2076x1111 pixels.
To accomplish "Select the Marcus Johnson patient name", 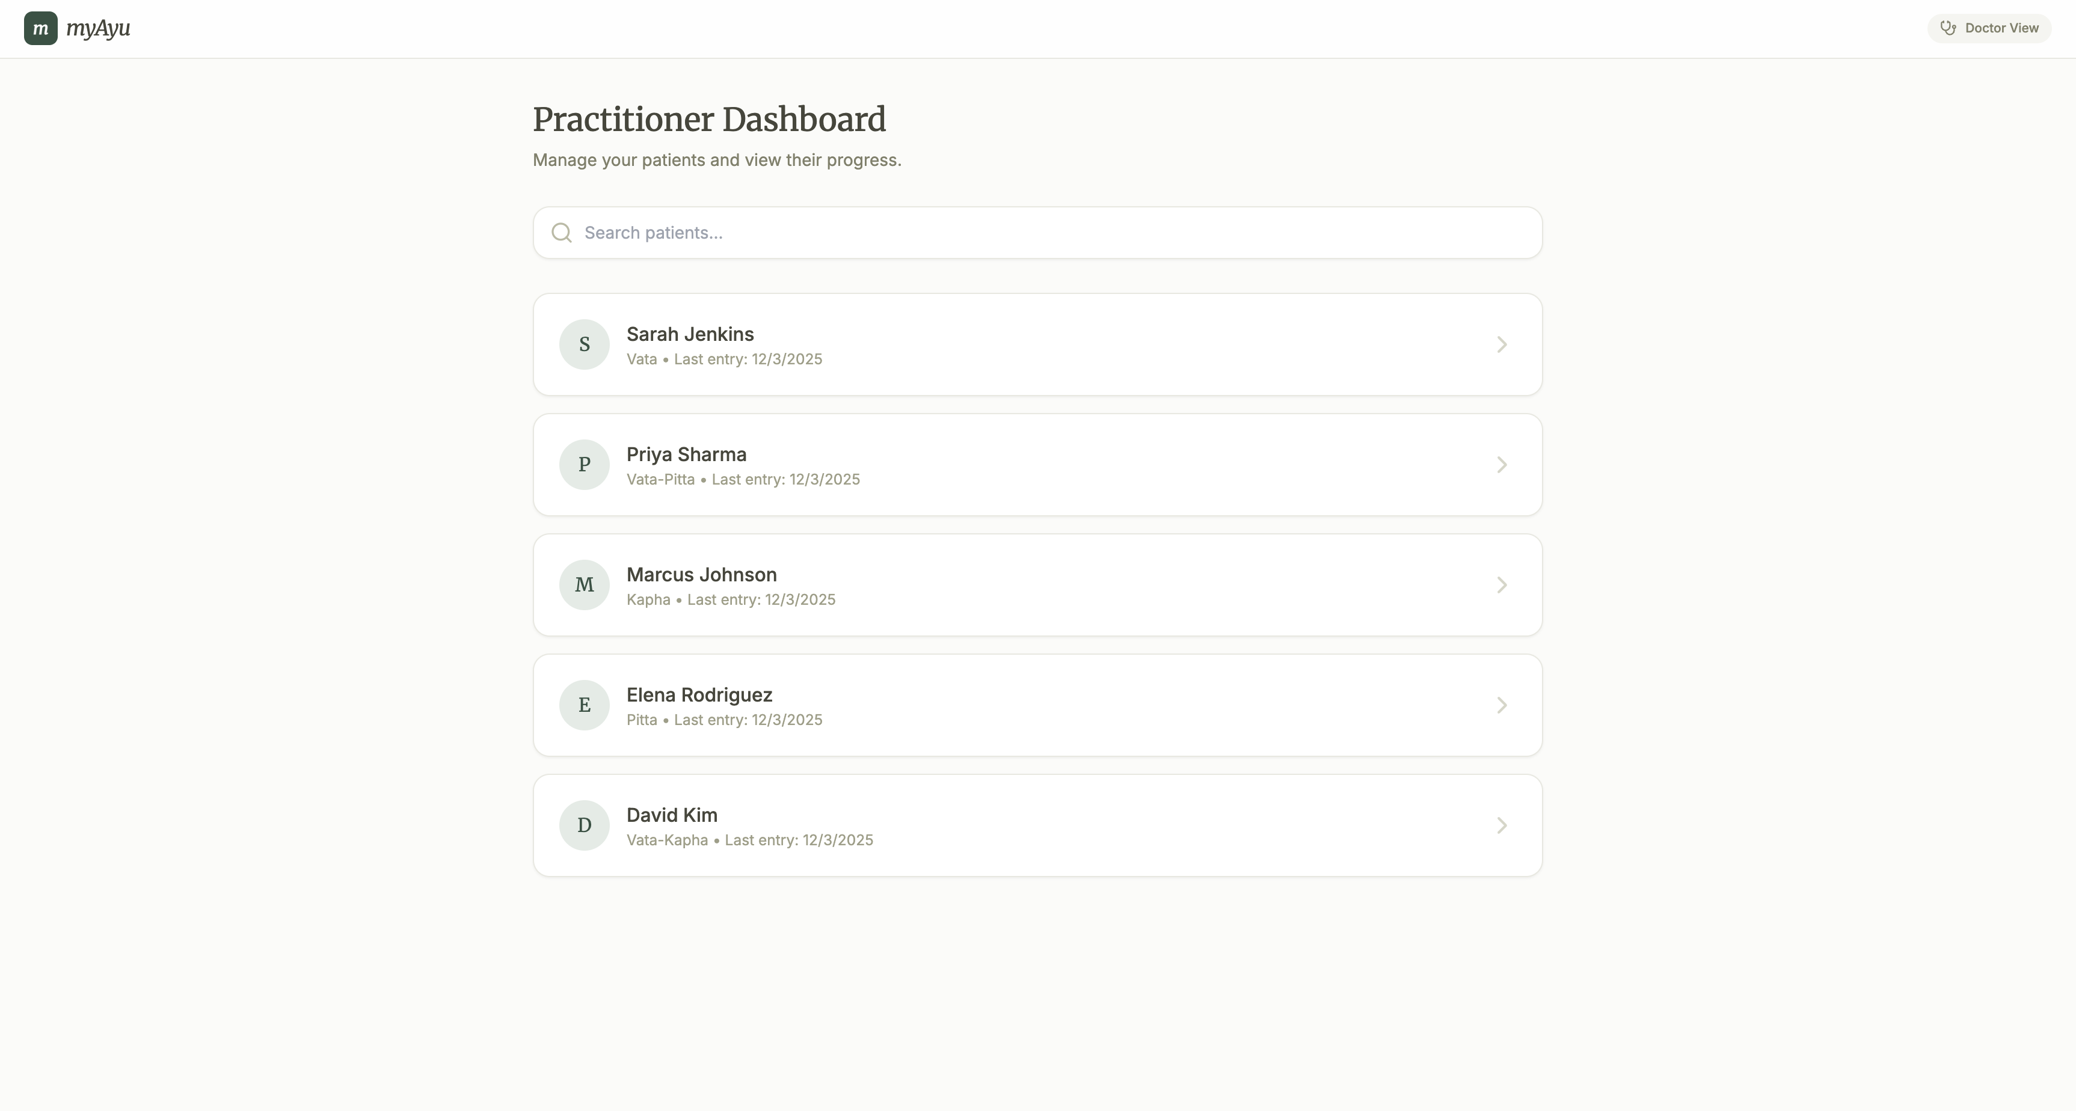I will coord(701,574).
